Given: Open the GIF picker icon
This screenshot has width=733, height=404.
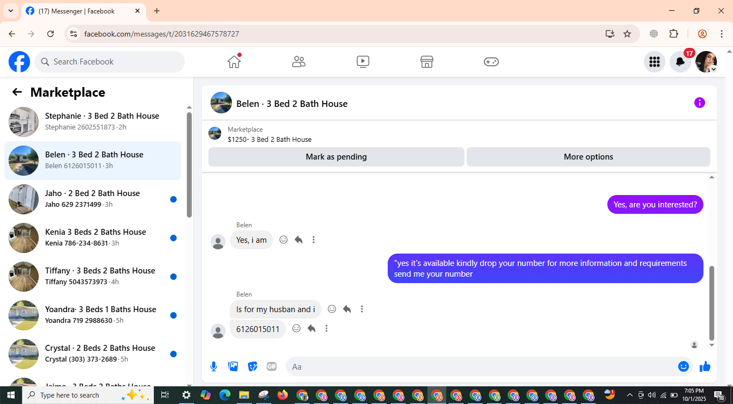Looking at the screenshot, I should click(x=272, y=366).
